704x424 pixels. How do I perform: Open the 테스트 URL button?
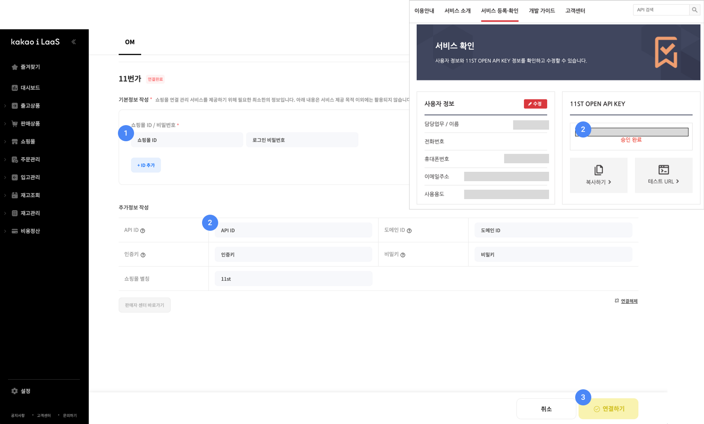(663, 175)
